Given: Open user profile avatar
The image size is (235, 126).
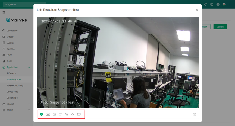Looking at the screenshot, I should (x=224, y=5).
